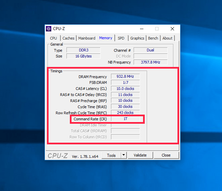Select the Mainboard tab
The width and height of the screenshot is (222, 191).
pyautogui.click(x=87, y=38)
